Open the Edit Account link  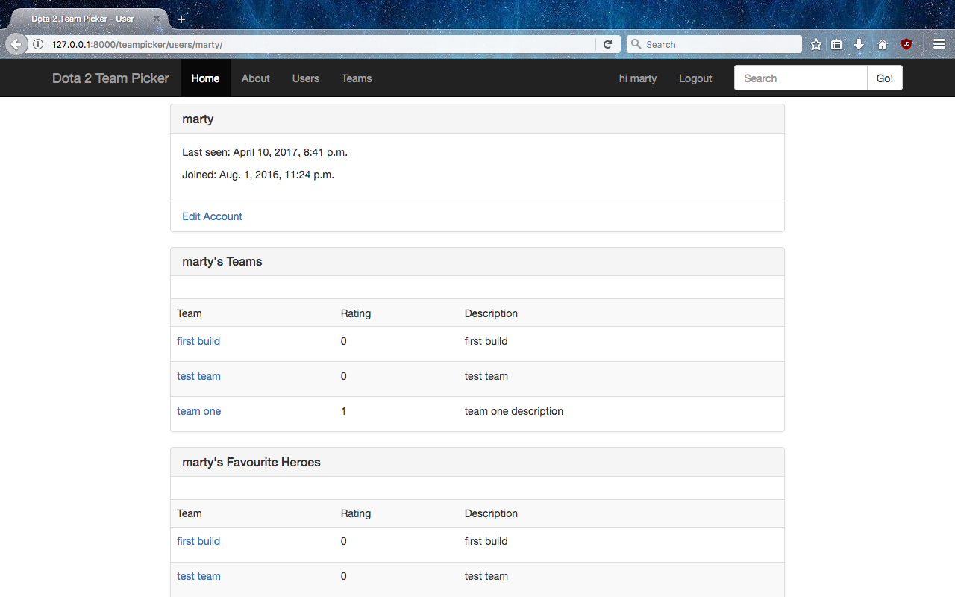point(213,216)
